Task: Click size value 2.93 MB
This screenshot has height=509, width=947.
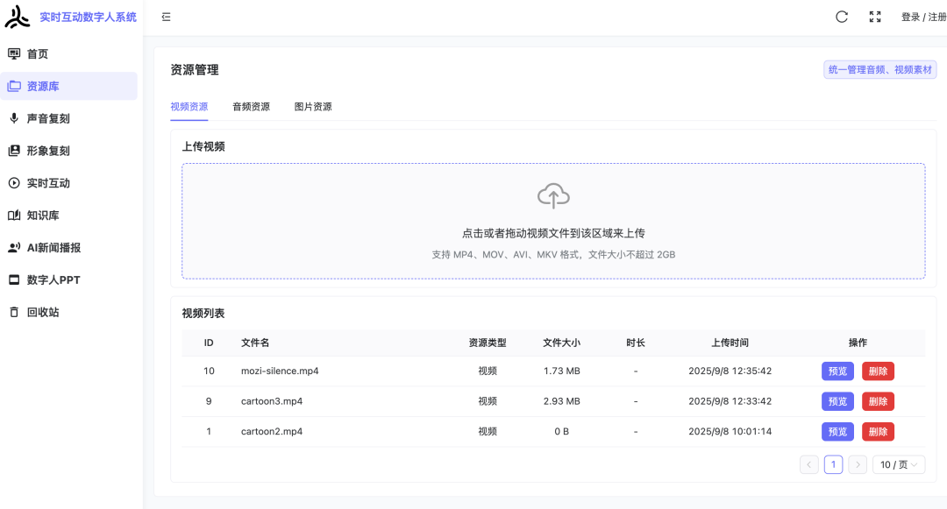Action: pyautogui.click(x=562, y=401)
